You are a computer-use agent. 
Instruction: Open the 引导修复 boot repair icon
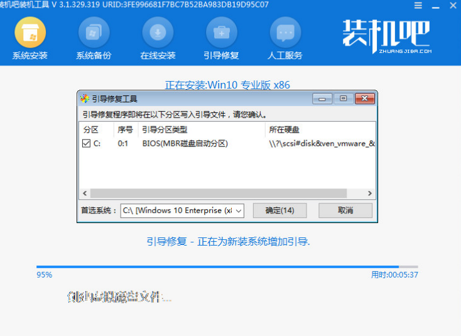tap(222, 32)
